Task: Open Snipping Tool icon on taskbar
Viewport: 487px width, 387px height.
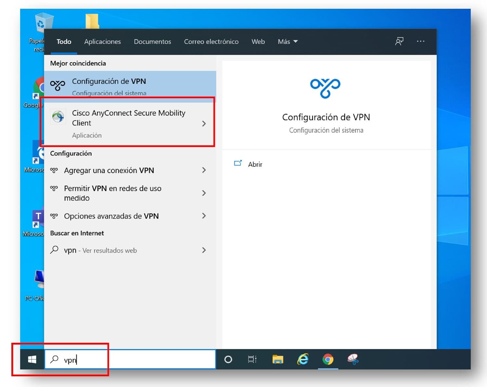Action: tap(353, 359)
